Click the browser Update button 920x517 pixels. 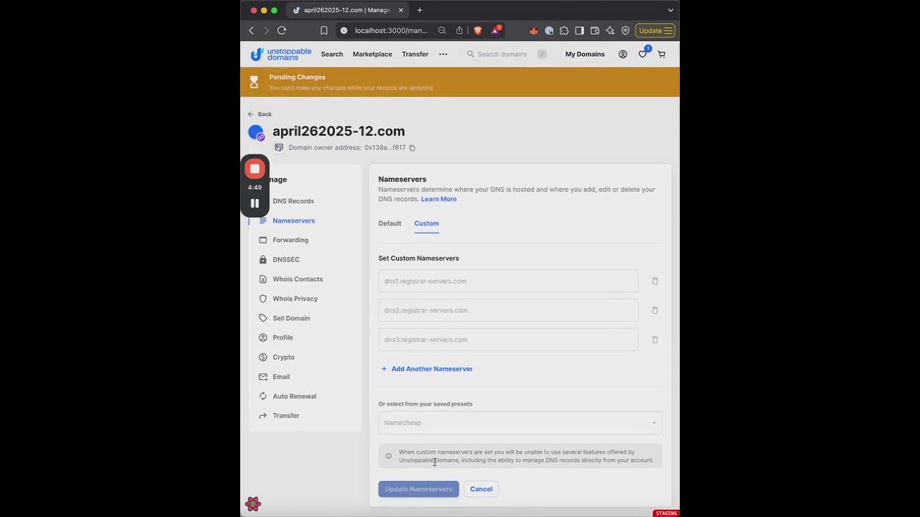pyautogui.click(x=655, y=30)
